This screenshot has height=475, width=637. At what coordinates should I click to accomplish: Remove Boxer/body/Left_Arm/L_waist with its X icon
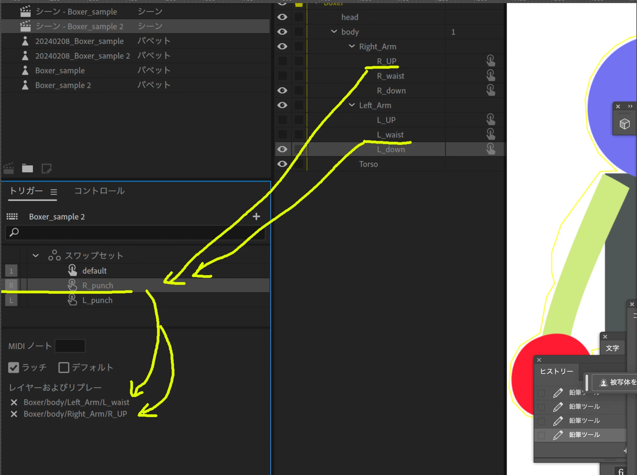coord(14,402)
